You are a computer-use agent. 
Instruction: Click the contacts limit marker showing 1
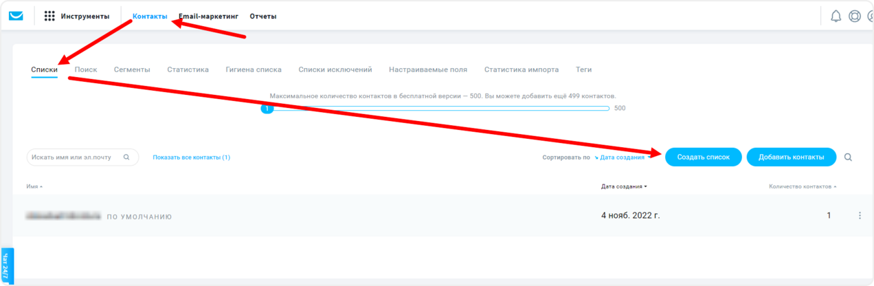267,108
